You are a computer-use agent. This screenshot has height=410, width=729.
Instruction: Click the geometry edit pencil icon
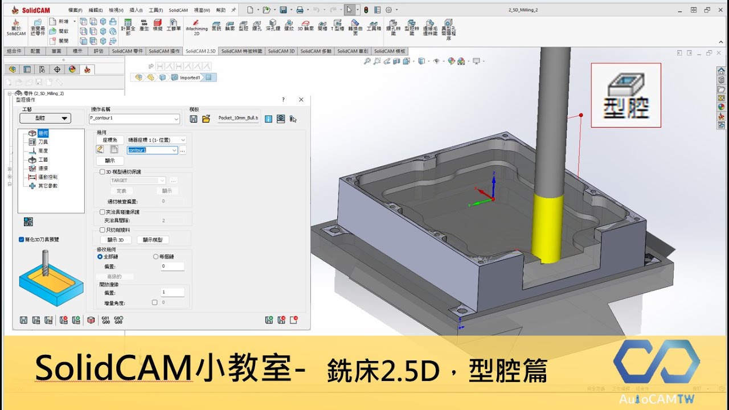(100, 150)
